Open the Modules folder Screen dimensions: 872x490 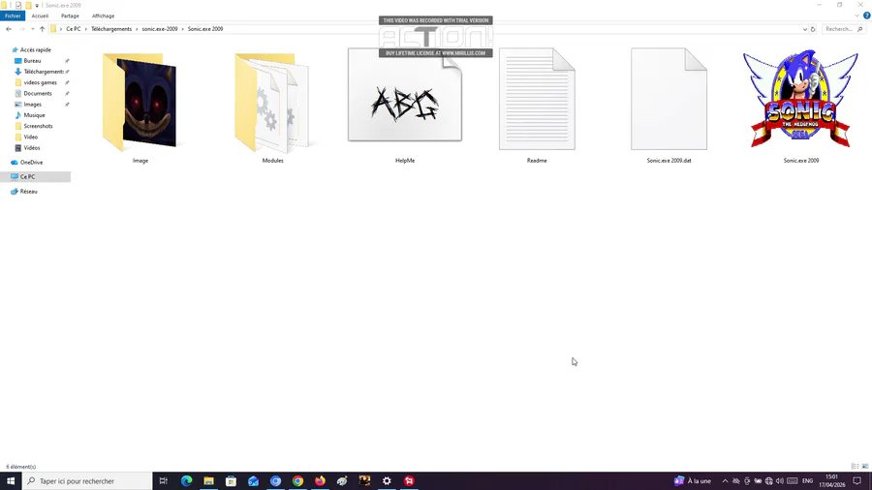272,104
